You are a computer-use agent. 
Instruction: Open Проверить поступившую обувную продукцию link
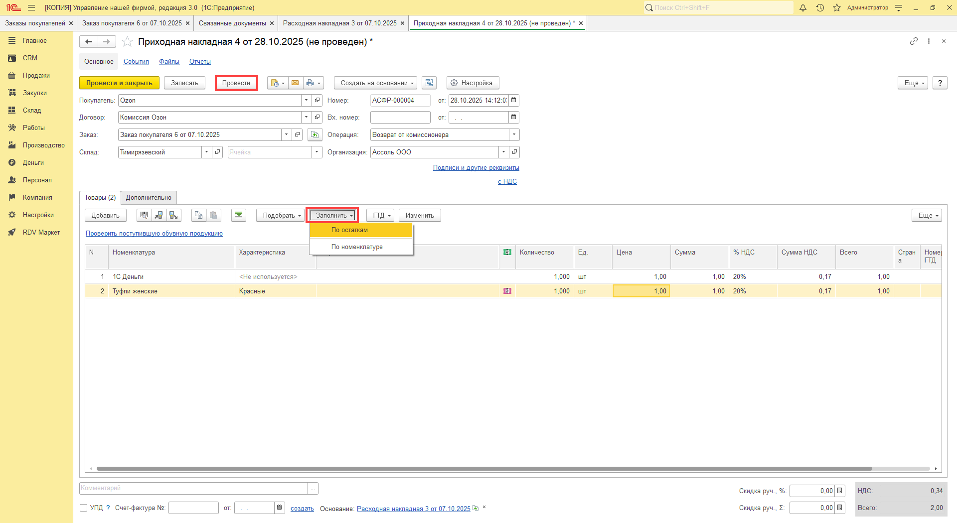click(154, 233)
